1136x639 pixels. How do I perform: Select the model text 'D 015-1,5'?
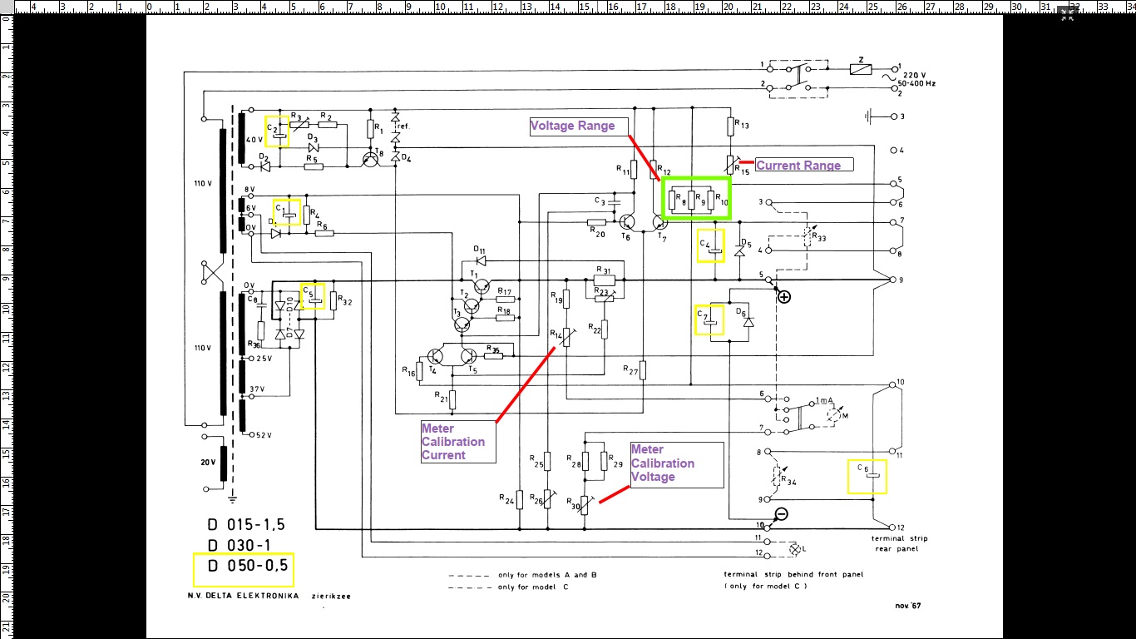(x=246, y=524)
